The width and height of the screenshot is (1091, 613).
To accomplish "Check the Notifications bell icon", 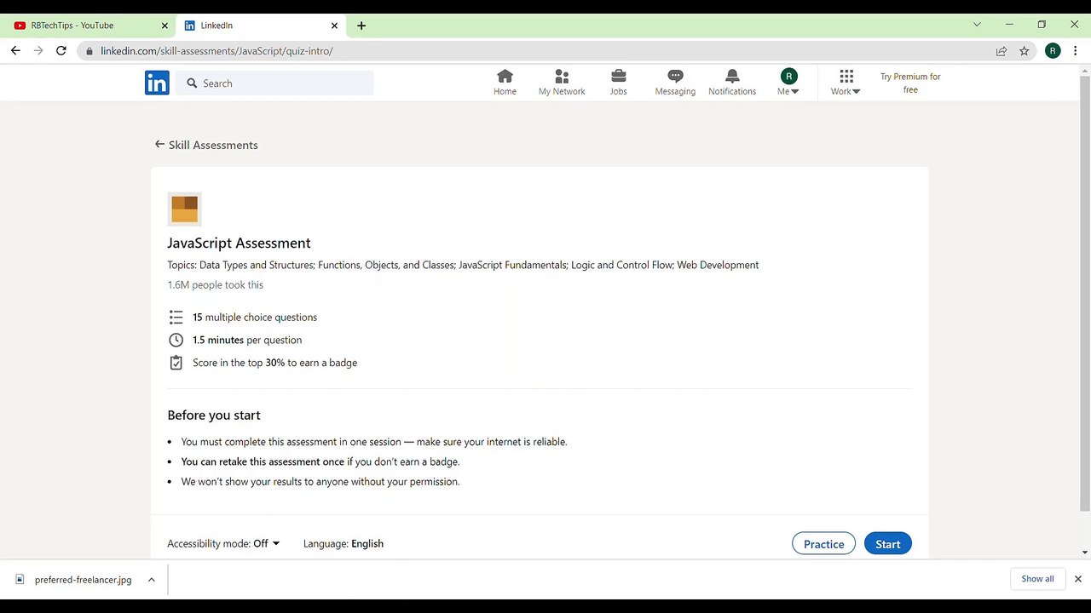I will [x=732, y=77].
